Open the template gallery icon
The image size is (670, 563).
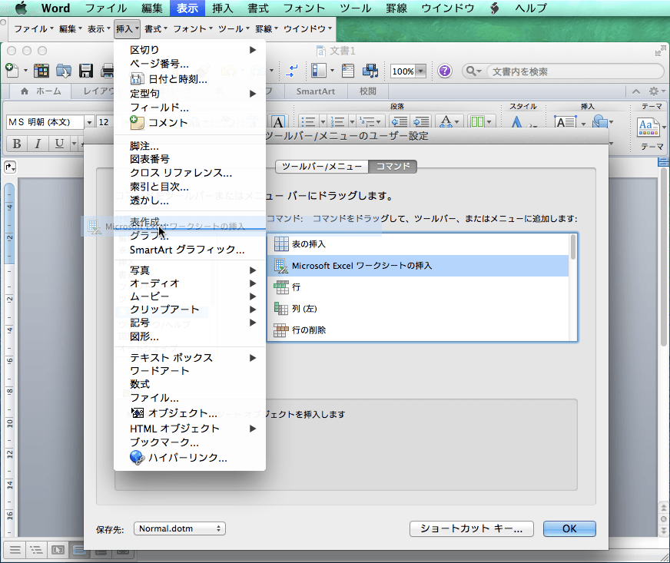(41, 71)
